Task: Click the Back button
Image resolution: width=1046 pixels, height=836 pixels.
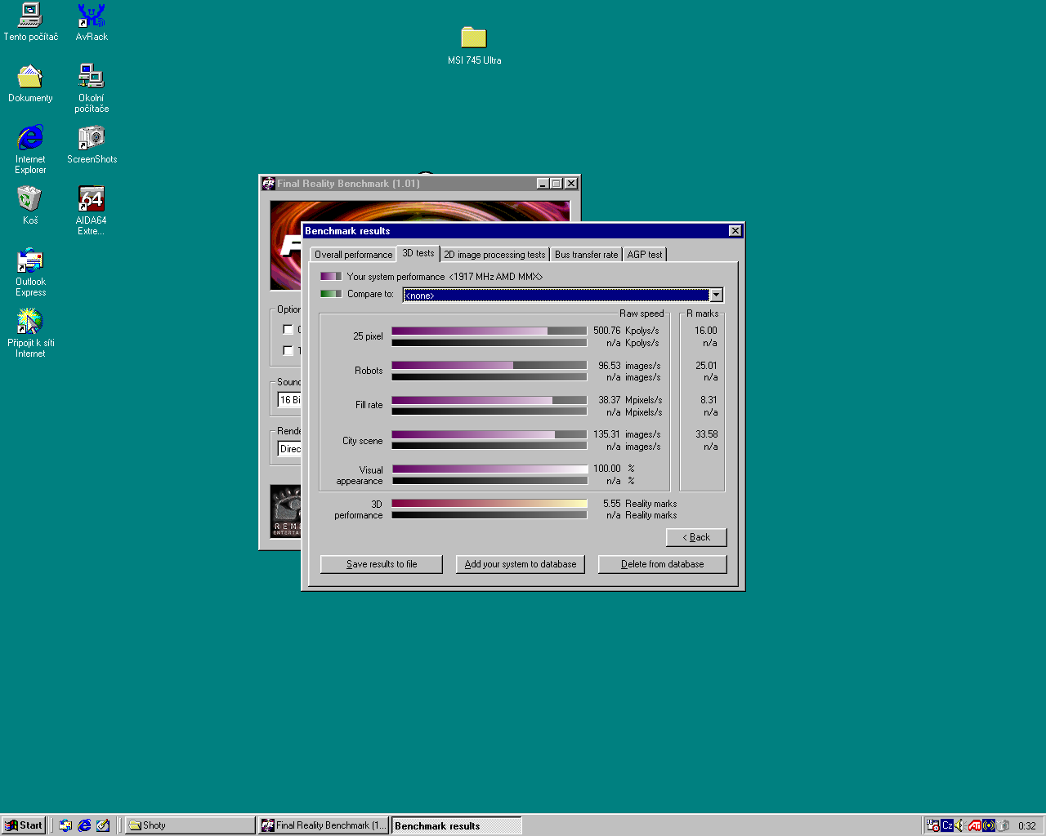Action: tap(696, 537)
